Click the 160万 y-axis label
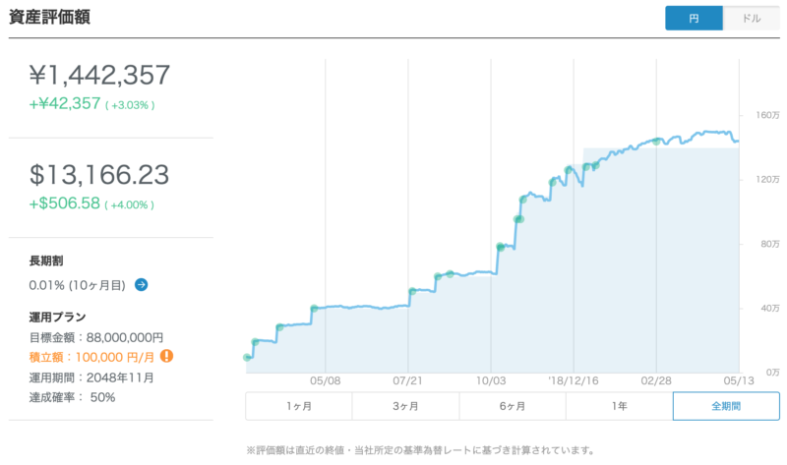Image resolution: width=787 pixels, height=465 pixels. tap(767, 115)
